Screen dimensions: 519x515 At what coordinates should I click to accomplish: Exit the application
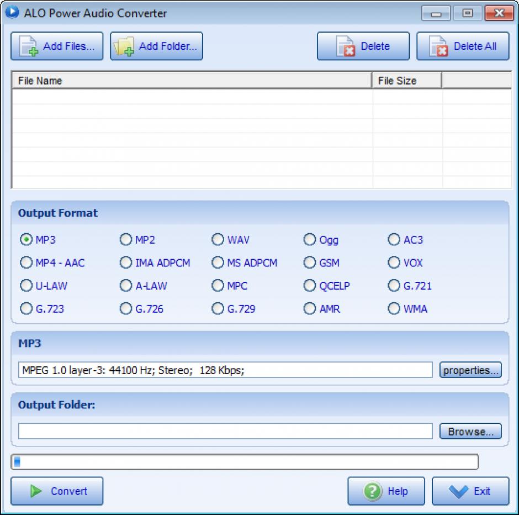click(470, 491)
